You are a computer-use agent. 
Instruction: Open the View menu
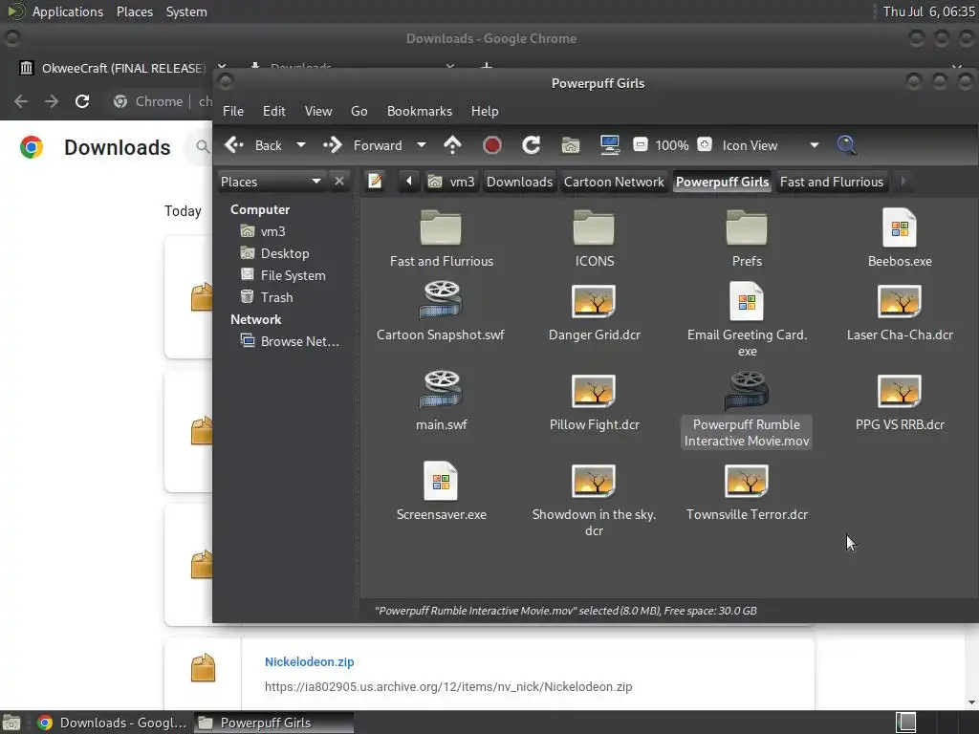click(317, 111)
